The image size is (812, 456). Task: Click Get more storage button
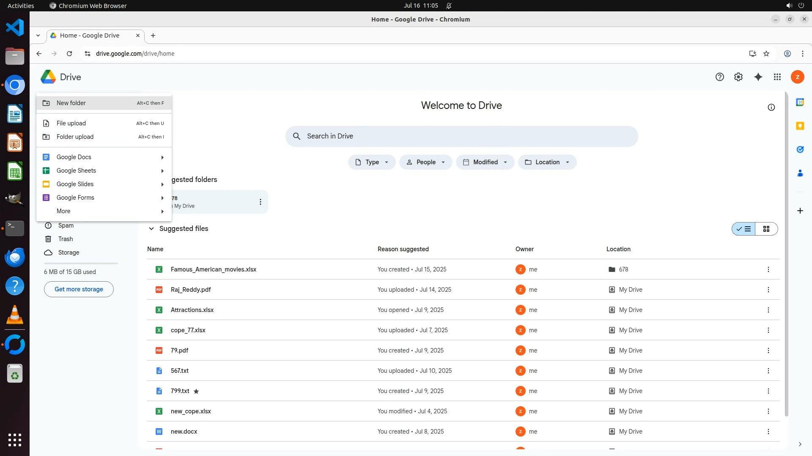click(79, 289)
